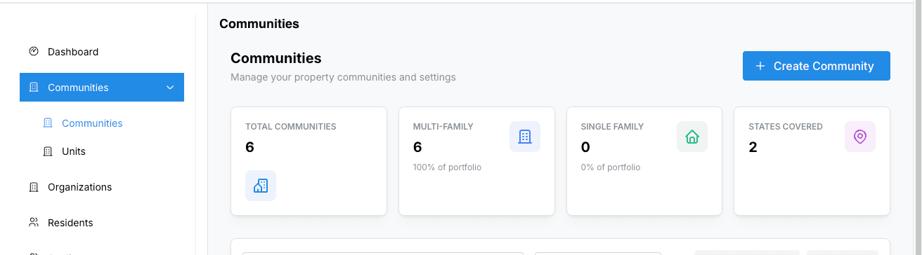Click the Create Community button
This screenshot has width=922, height=255.
817,66
